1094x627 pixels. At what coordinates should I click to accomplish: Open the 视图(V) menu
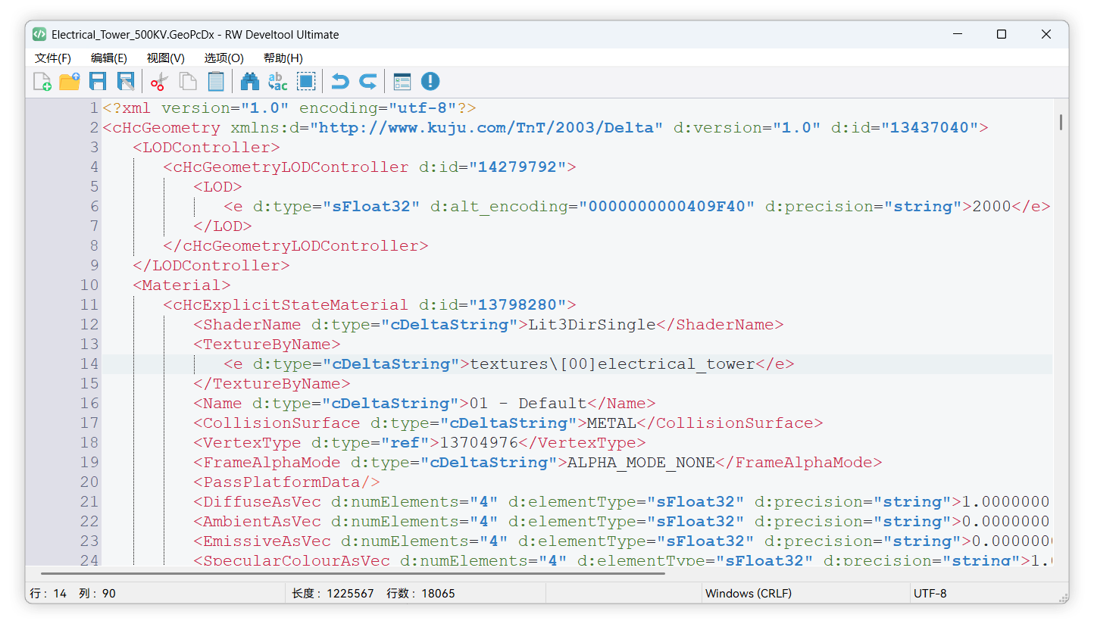[x=165, y=58]
